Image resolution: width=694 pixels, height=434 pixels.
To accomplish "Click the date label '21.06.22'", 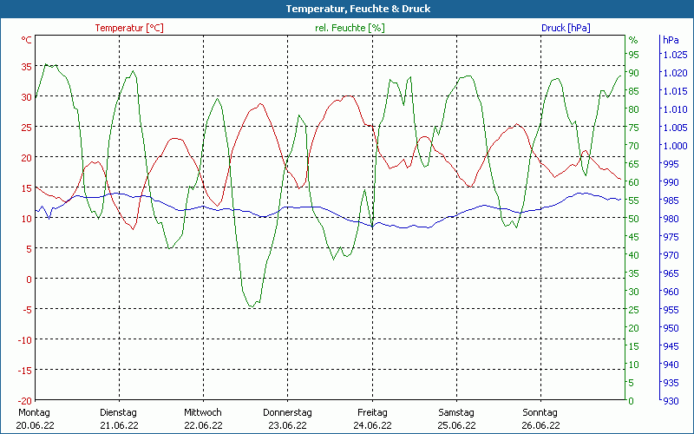I will click(119, 425).
